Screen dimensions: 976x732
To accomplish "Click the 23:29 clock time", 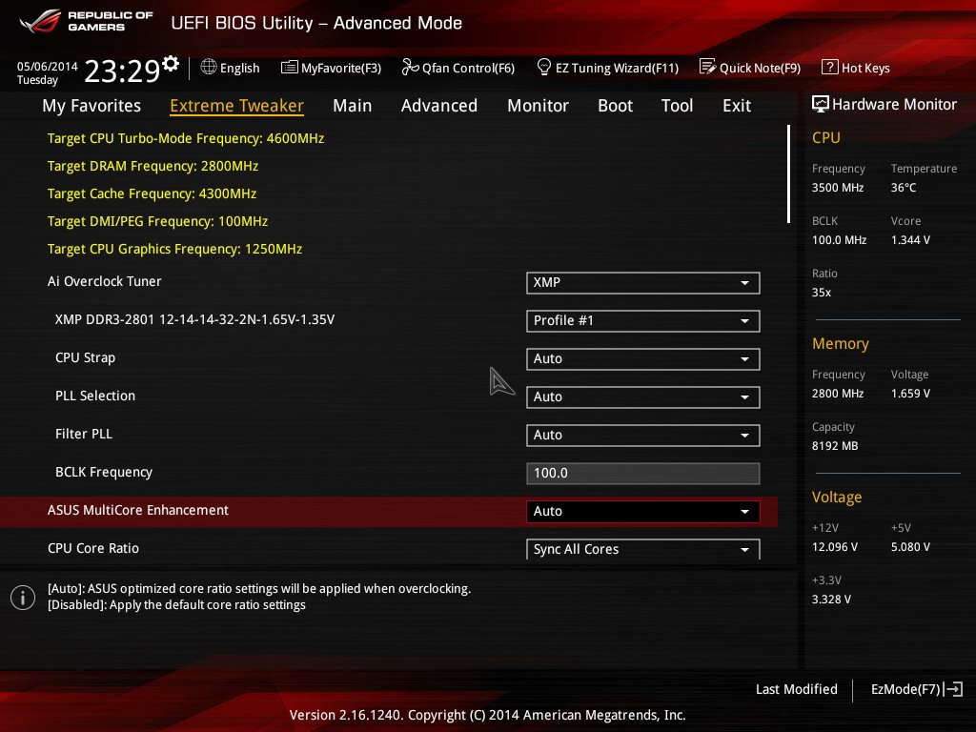I will (x=122, y=71).
